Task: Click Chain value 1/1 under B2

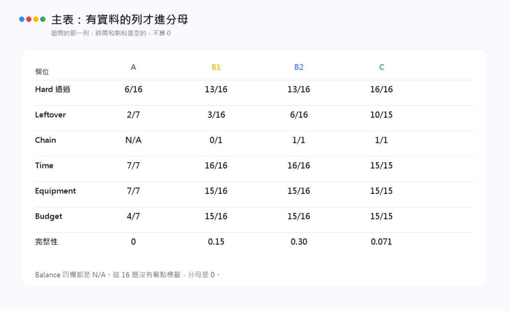Action: (x=299, y=140)
